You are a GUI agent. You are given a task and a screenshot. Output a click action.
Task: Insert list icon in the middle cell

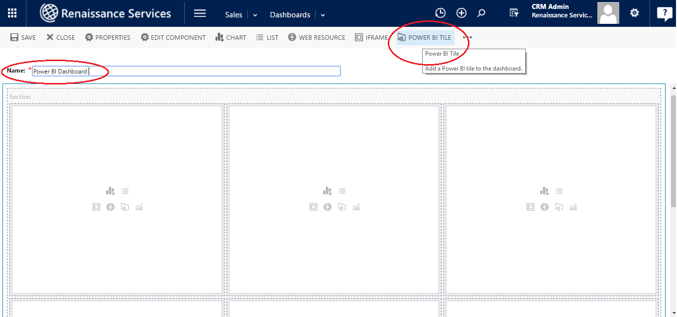click(x=342, y=191)
